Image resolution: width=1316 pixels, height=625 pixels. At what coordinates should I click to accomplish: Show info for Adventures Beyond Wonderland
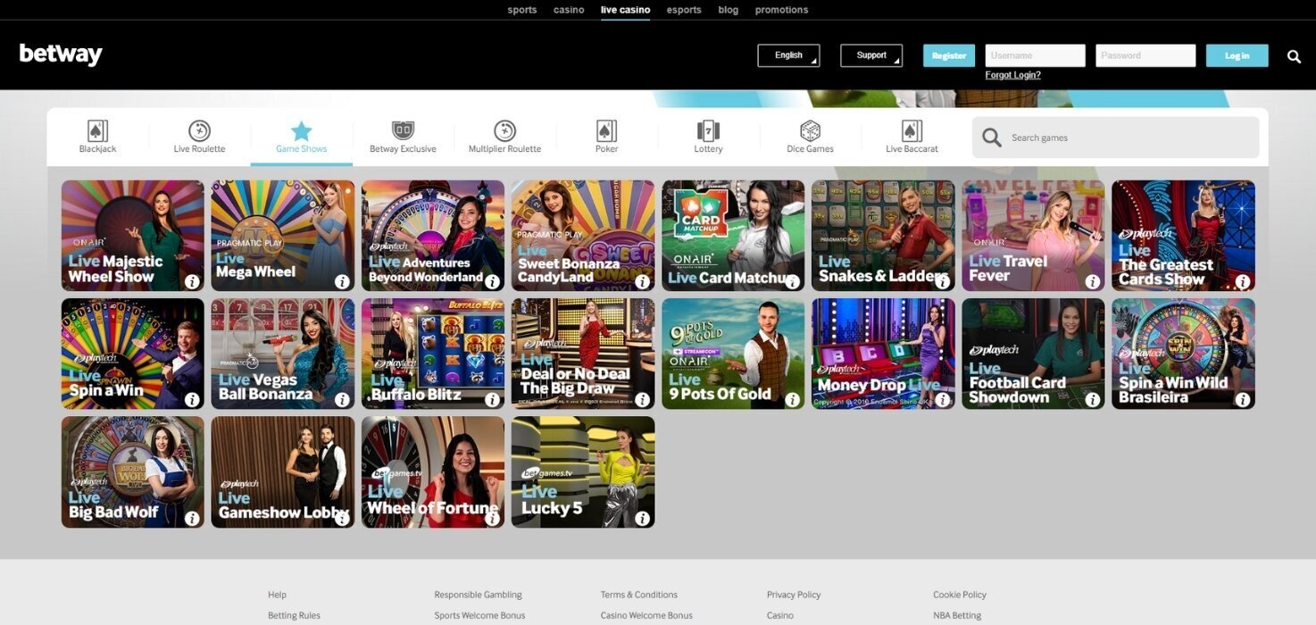(492, 282)
